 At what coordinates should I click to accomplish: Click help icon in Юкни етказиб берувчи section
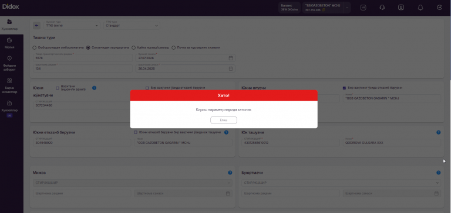226,132
